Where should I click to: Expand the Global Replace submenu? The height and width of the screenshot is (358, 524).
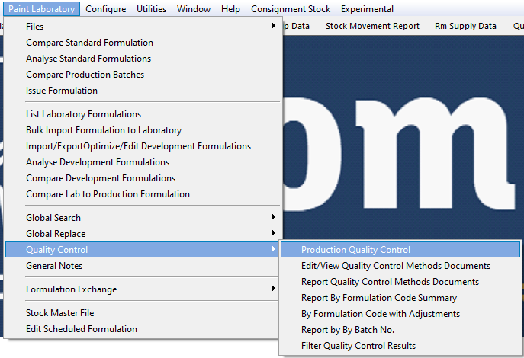56,234
